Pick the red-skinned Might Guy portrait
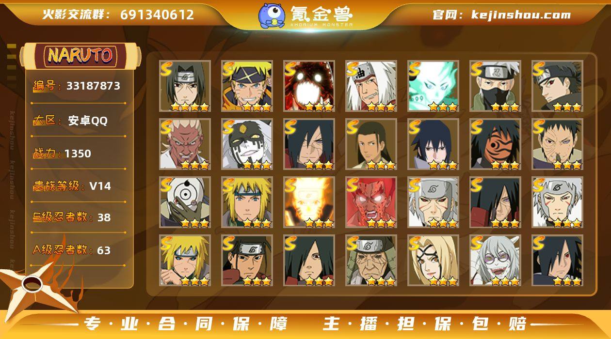 [371, 202]
